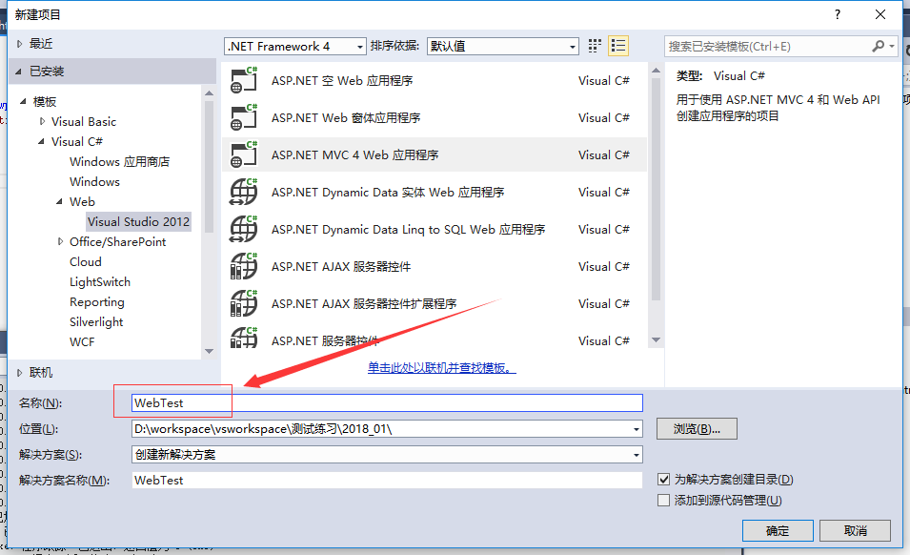910x555 pixels.
Task: Click the 名称 project name field
Action: (387, 402)
